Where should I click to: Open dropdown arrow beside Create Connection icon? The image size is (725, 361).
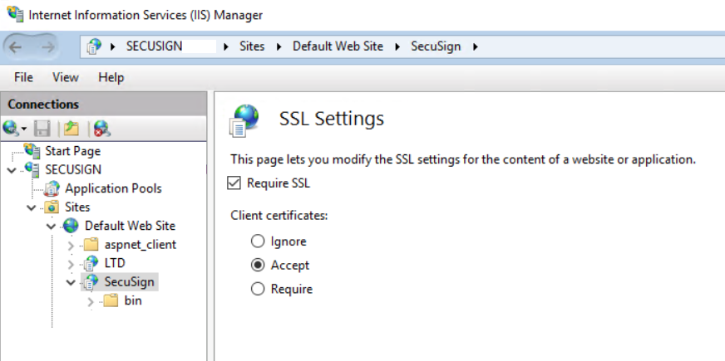pyautogui.click(x=23, y=129)
